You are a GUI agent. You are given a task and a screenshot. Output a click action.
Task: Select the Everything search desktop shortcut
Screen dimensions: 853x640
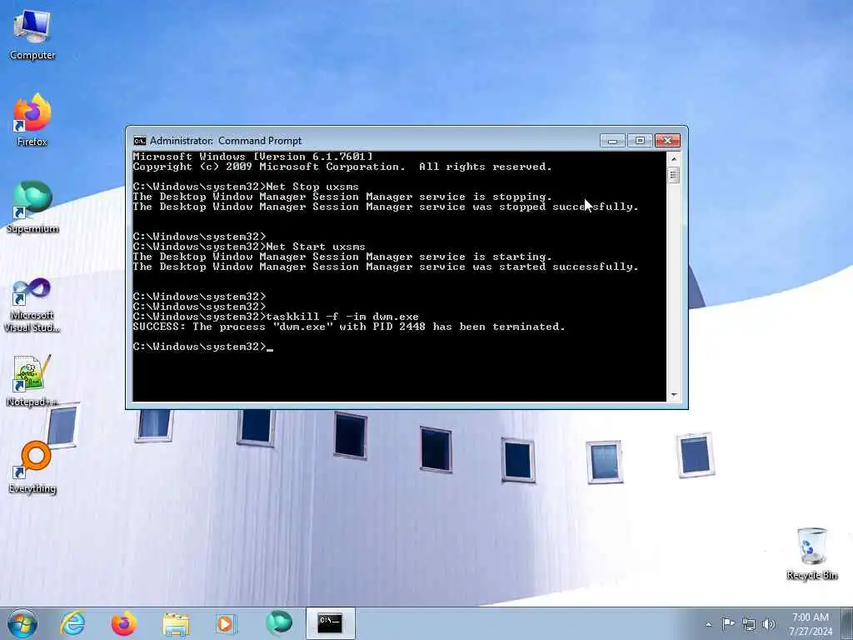(x=32, y=467)
